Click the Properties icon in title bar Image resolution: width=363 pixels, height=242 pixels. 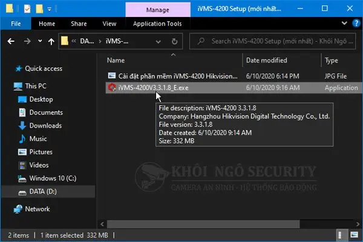[x=27, y=9]
